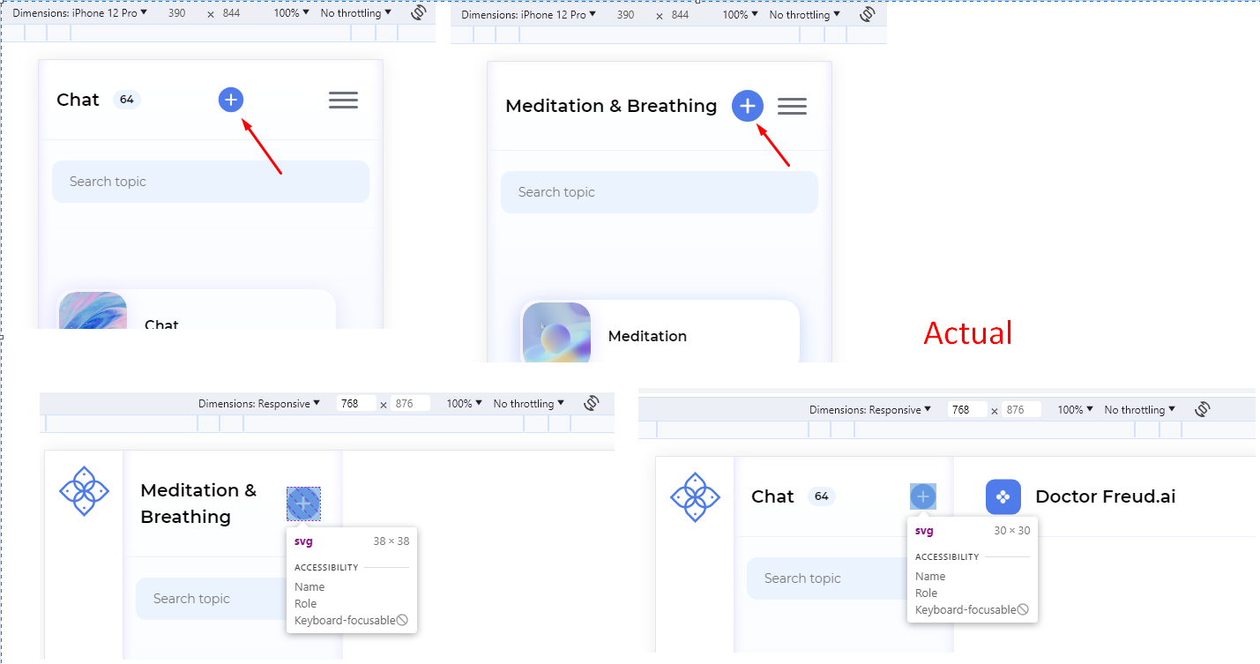Screen dimensions: 1260x664
Task: Click the highlighted plus svg in Chat header
Action: tap(922, 496)
